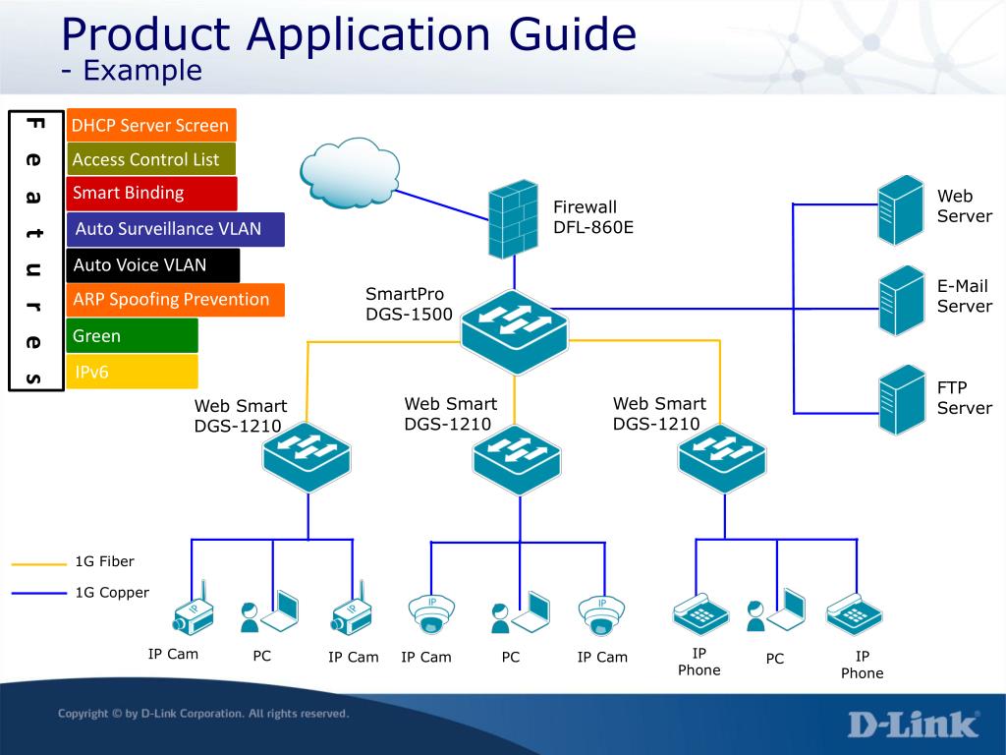Click the "Product Application Guide" title
Screen dimensions: 1006x755
pyautogui.click(x=349, y=34)
